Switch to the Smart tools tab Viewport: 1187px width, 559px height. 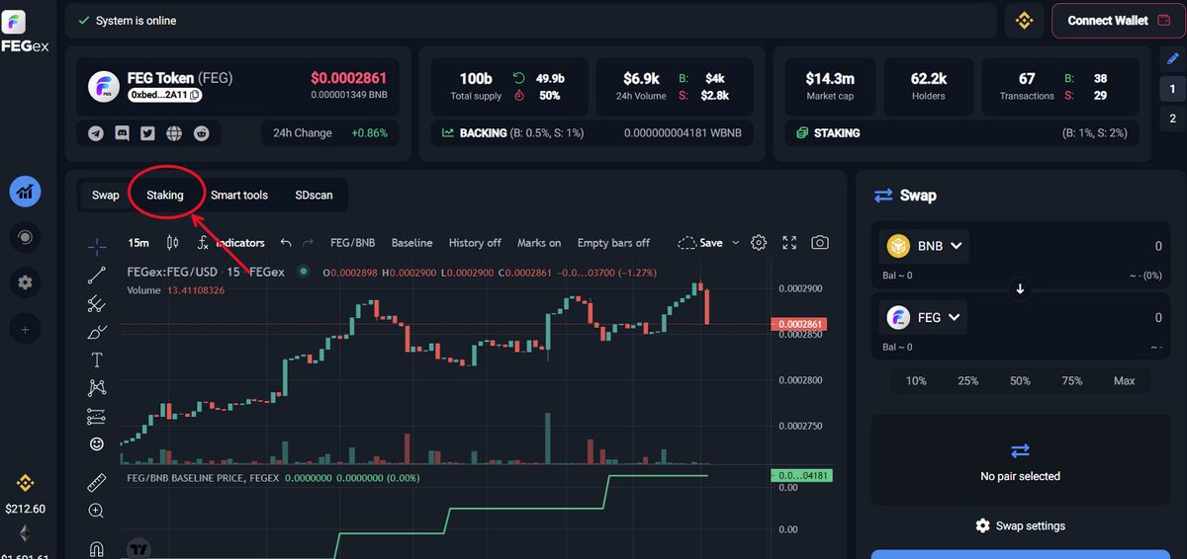coord(239,195)
